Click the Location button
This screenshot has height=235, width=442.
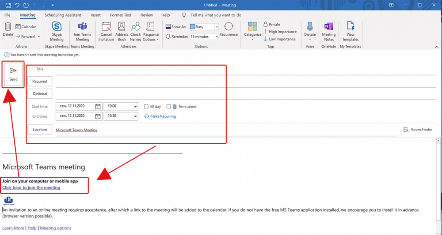point(40,130)
